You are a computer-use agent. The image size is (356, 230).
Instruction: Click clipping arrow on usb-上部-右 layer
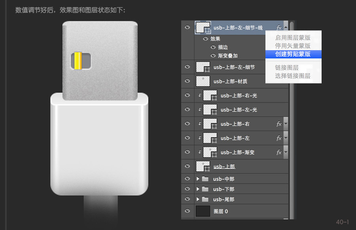tap(200, 123)
